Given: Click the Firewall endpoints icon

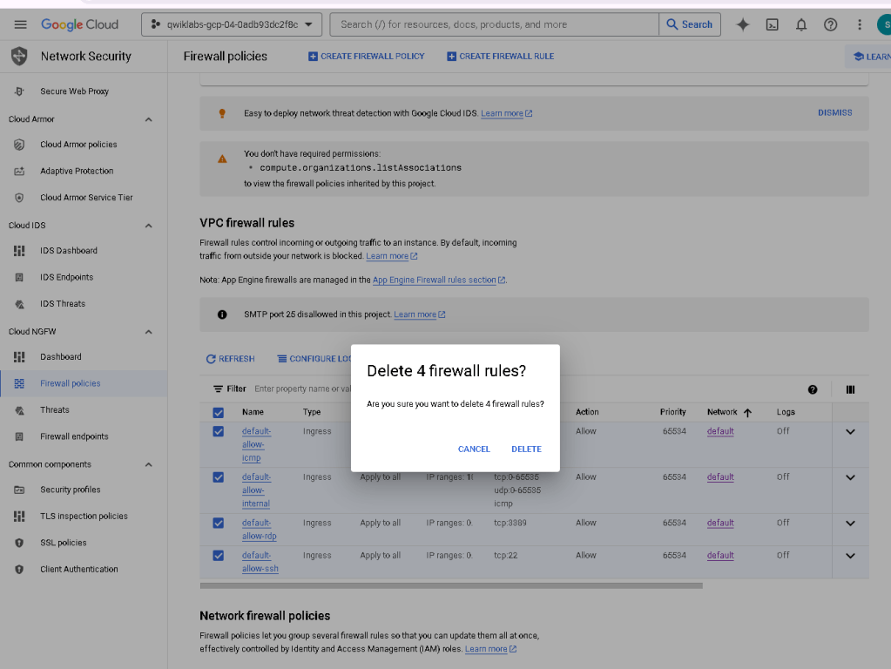Looking at the screenshot, I should tap(19, 436).
